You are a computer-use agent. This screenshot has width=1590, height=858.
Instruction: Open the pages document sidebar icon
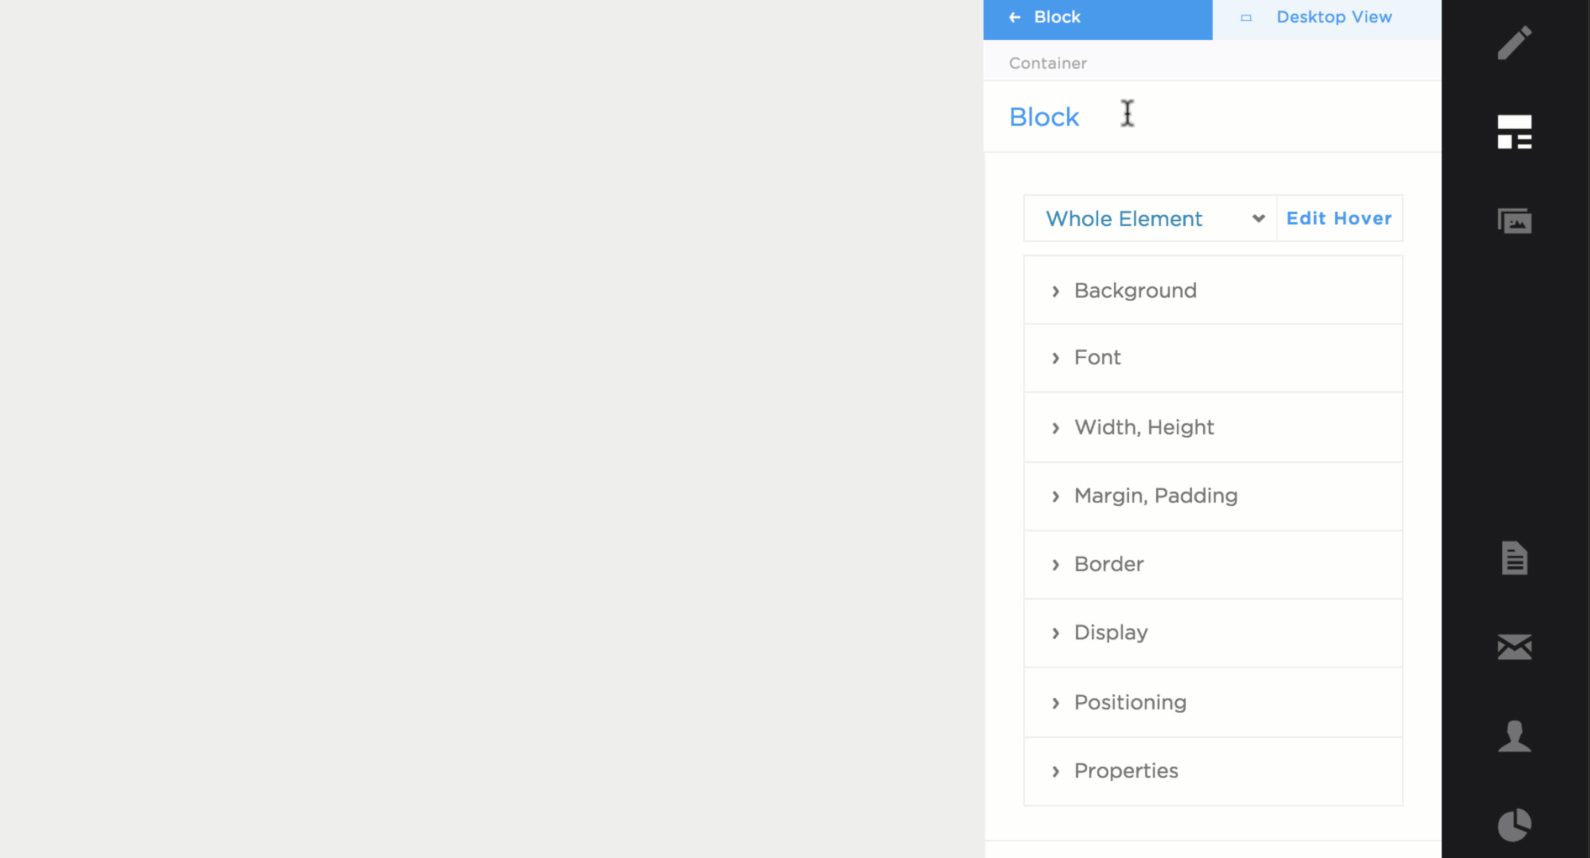click(1514, 558)
